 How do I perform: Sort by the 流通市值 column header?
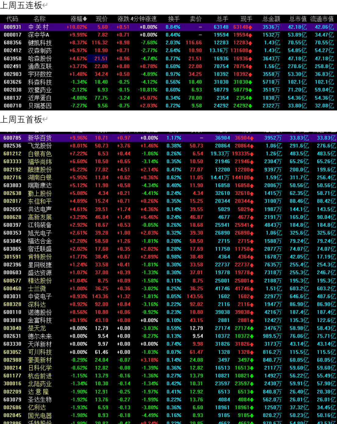click(x=322, y=19)
